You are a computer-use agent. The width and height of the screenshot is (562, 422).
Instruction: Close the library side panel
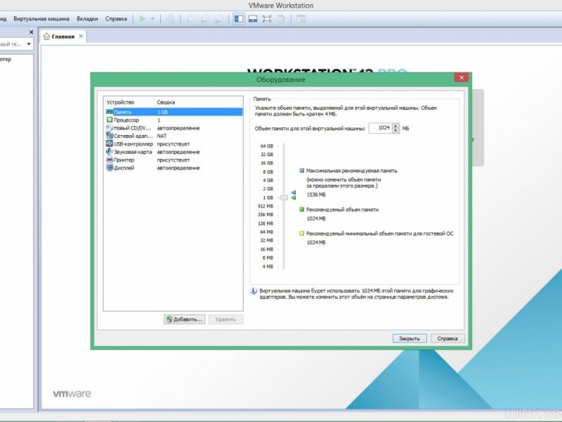31,32
